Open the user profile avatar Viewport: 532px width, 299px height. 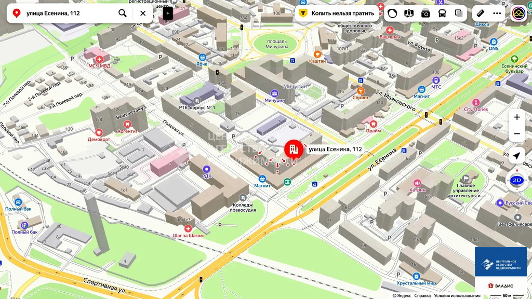[518, 13]
